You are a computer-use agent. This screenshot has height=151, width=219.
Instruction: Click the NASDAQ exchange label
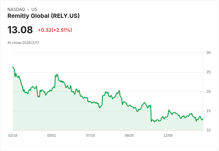click(16, 10)
